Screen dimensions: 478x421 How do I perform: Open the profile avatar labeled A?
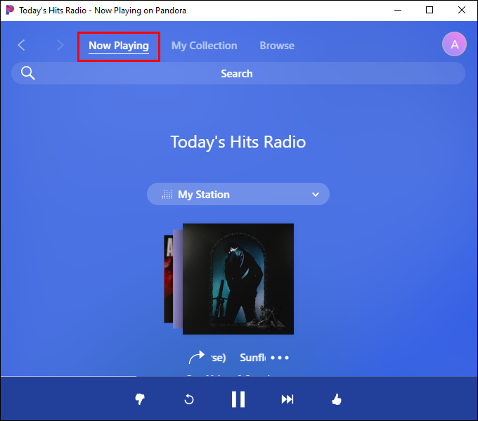pyautogui.click(x=454, y=44)
